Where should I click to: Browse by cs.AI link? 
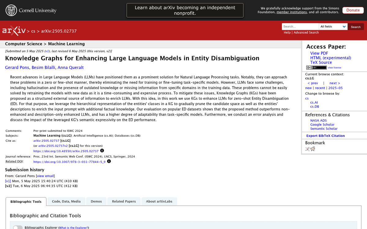[x=314, y=103]
